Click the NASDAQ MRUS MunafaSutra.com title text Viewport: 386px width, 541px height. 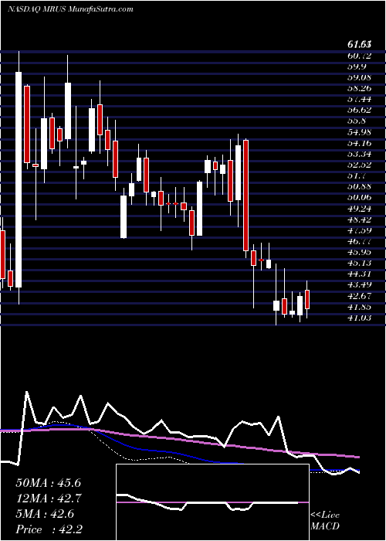pos(70,9)
